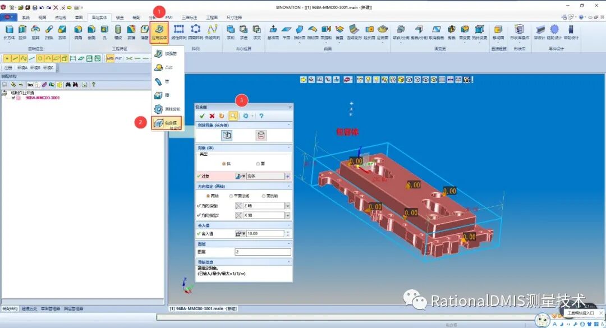The height and width of the screenshot is (328, 606).
Task: Pick the 曲线阵列 curve pattern tool
Action: point(212,32)
